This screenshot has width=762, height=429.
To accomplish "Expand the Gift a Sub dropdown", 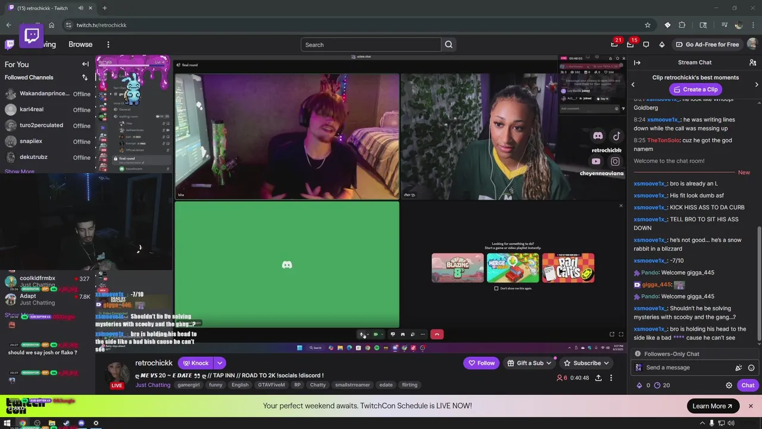I will (548, 363).
